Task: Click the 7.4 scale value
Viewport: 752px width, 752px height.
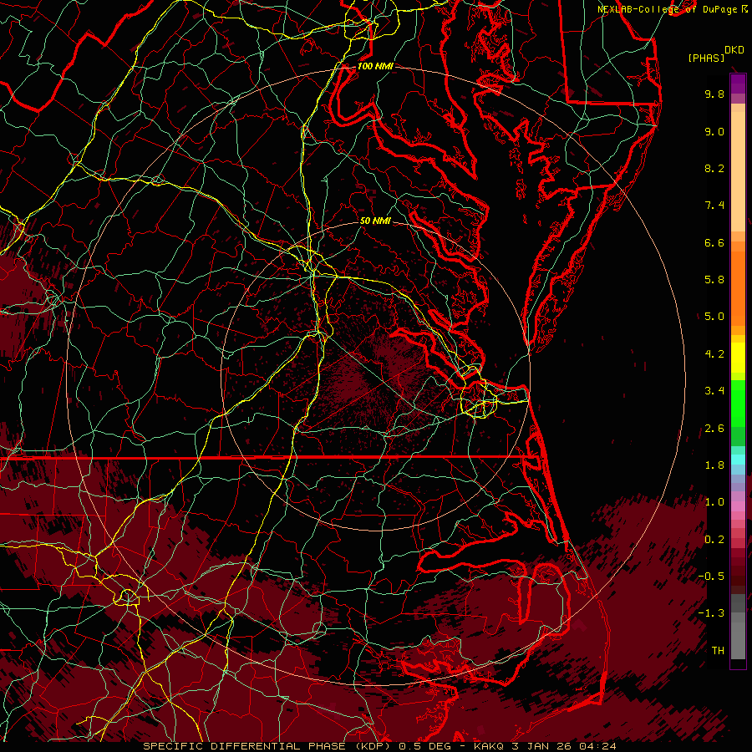Action: pos(714,206)
